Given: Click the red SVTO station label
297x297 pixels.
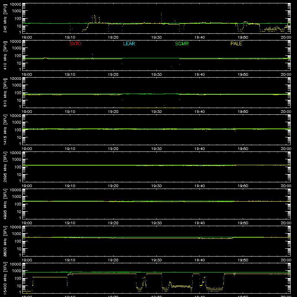Looking at the screenshot, I should click(x=75, y=43).
